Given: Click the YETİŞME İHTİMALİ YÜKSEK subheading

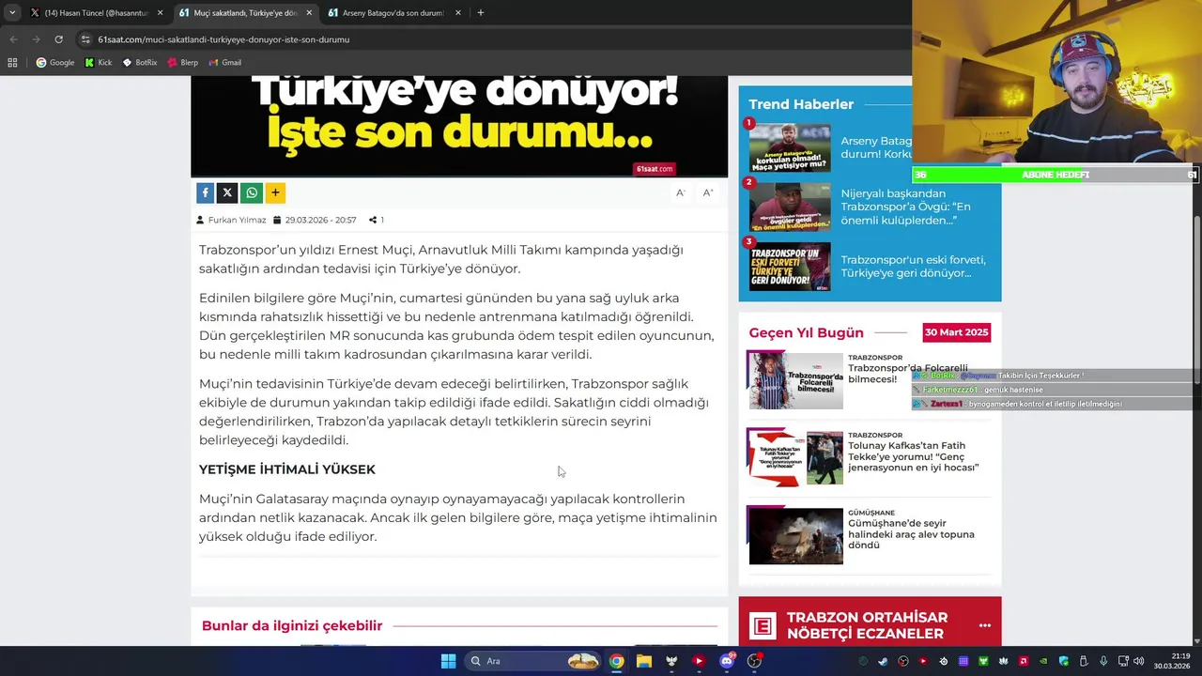Looking at the screenshot, I should [286, 469].
